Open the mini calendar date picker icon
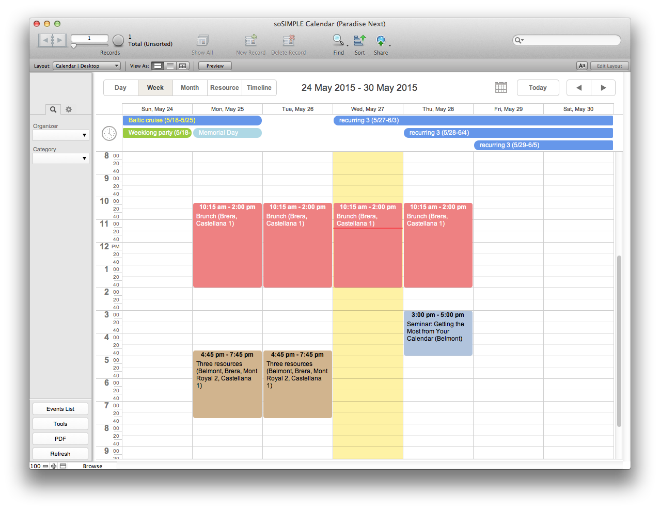The width and height of the screenshot is (660, 510). point(501,88)
